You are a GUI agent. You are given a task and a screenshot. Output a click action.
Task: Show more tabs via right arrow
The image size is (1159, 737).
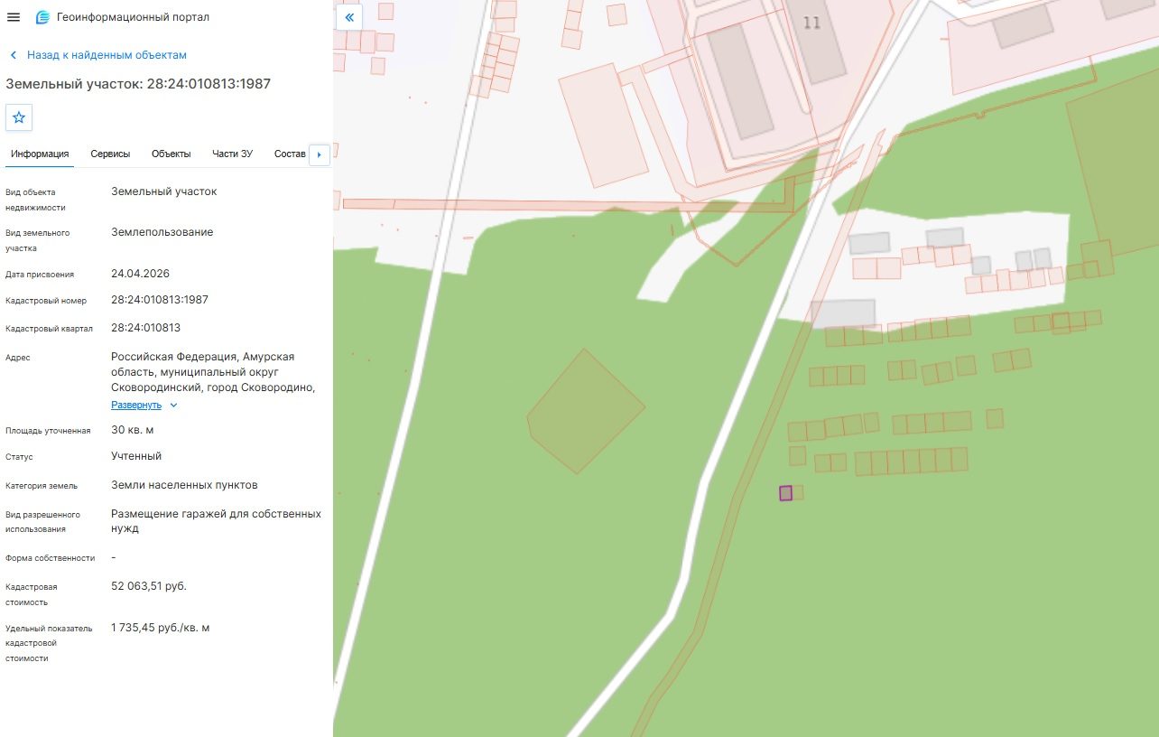click(x=319, y=154)
